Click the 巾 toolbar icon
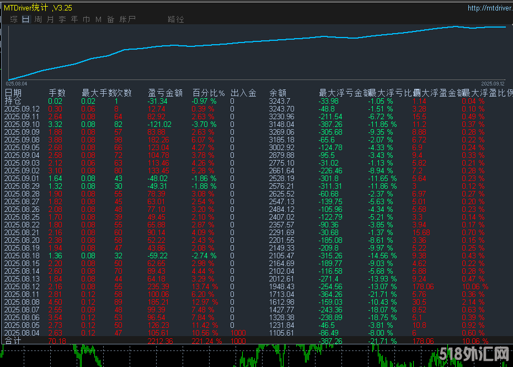 click(86, 19)
